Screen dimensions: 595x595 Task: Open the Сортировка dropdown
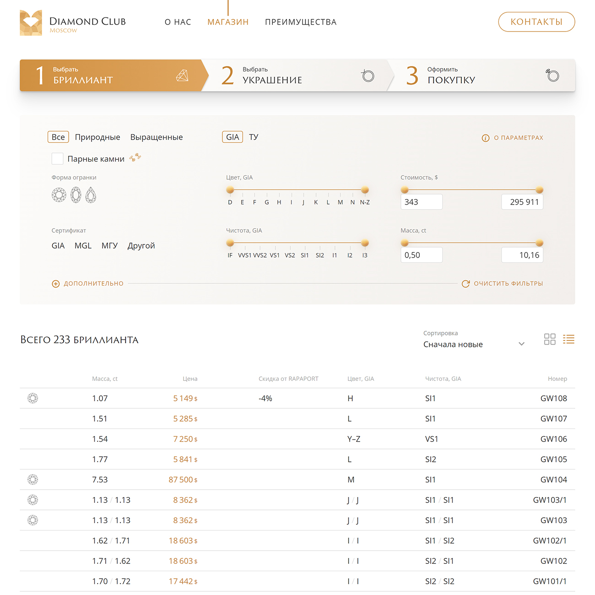click(474, 339)
